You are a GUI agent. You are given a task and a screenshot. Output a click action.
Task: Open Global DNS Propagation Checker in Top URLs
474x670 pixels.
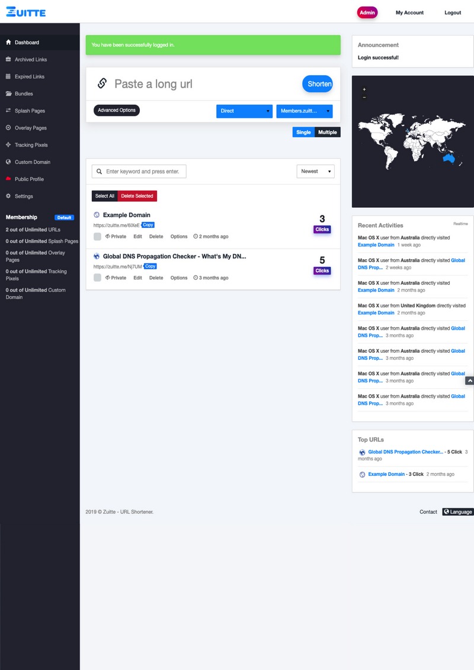point(405,452)
